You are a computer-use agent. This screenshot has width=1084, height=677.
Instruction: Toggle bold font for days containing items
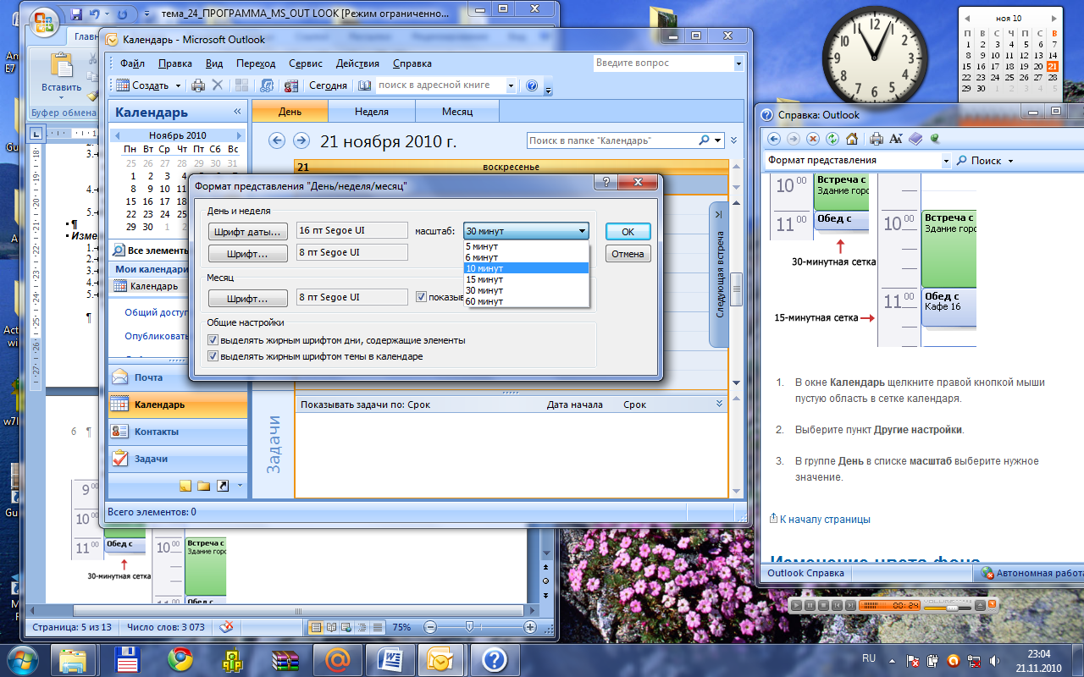click(213, 340)
